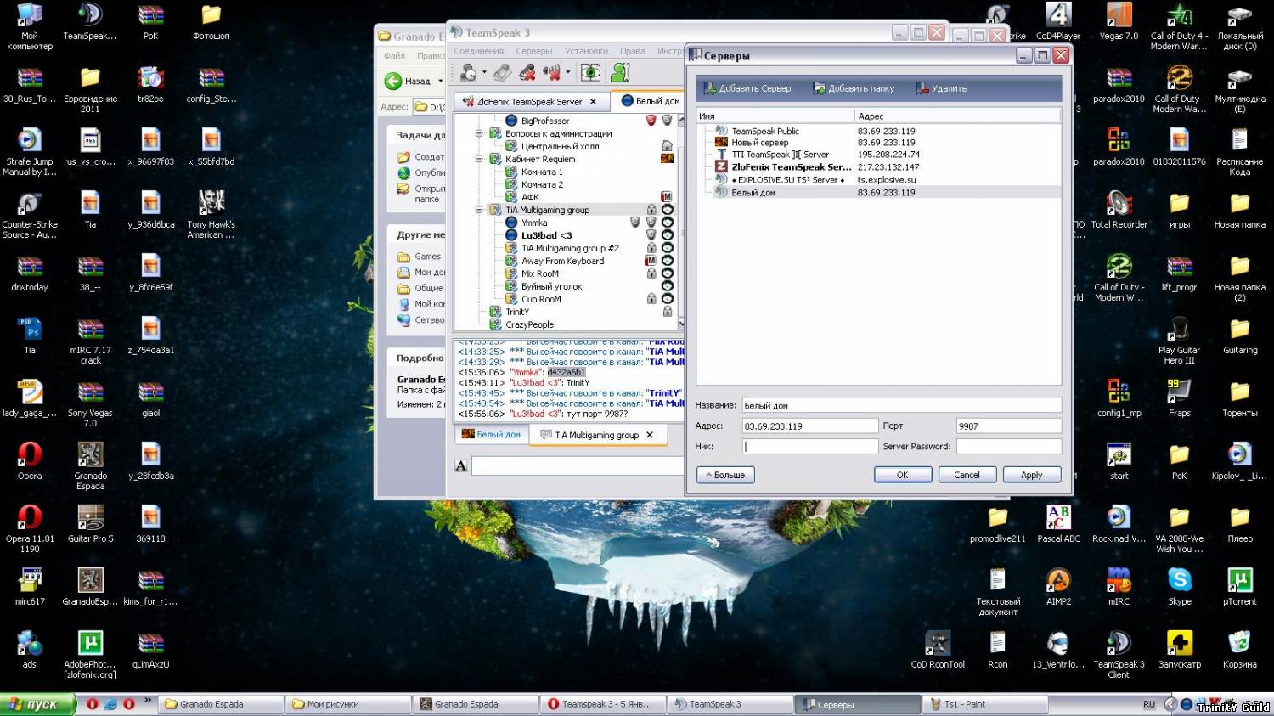1274x716 pixels.
Task: Open the Skype desktop icon
Action: pyautogui.click(x=1179, y=581)
